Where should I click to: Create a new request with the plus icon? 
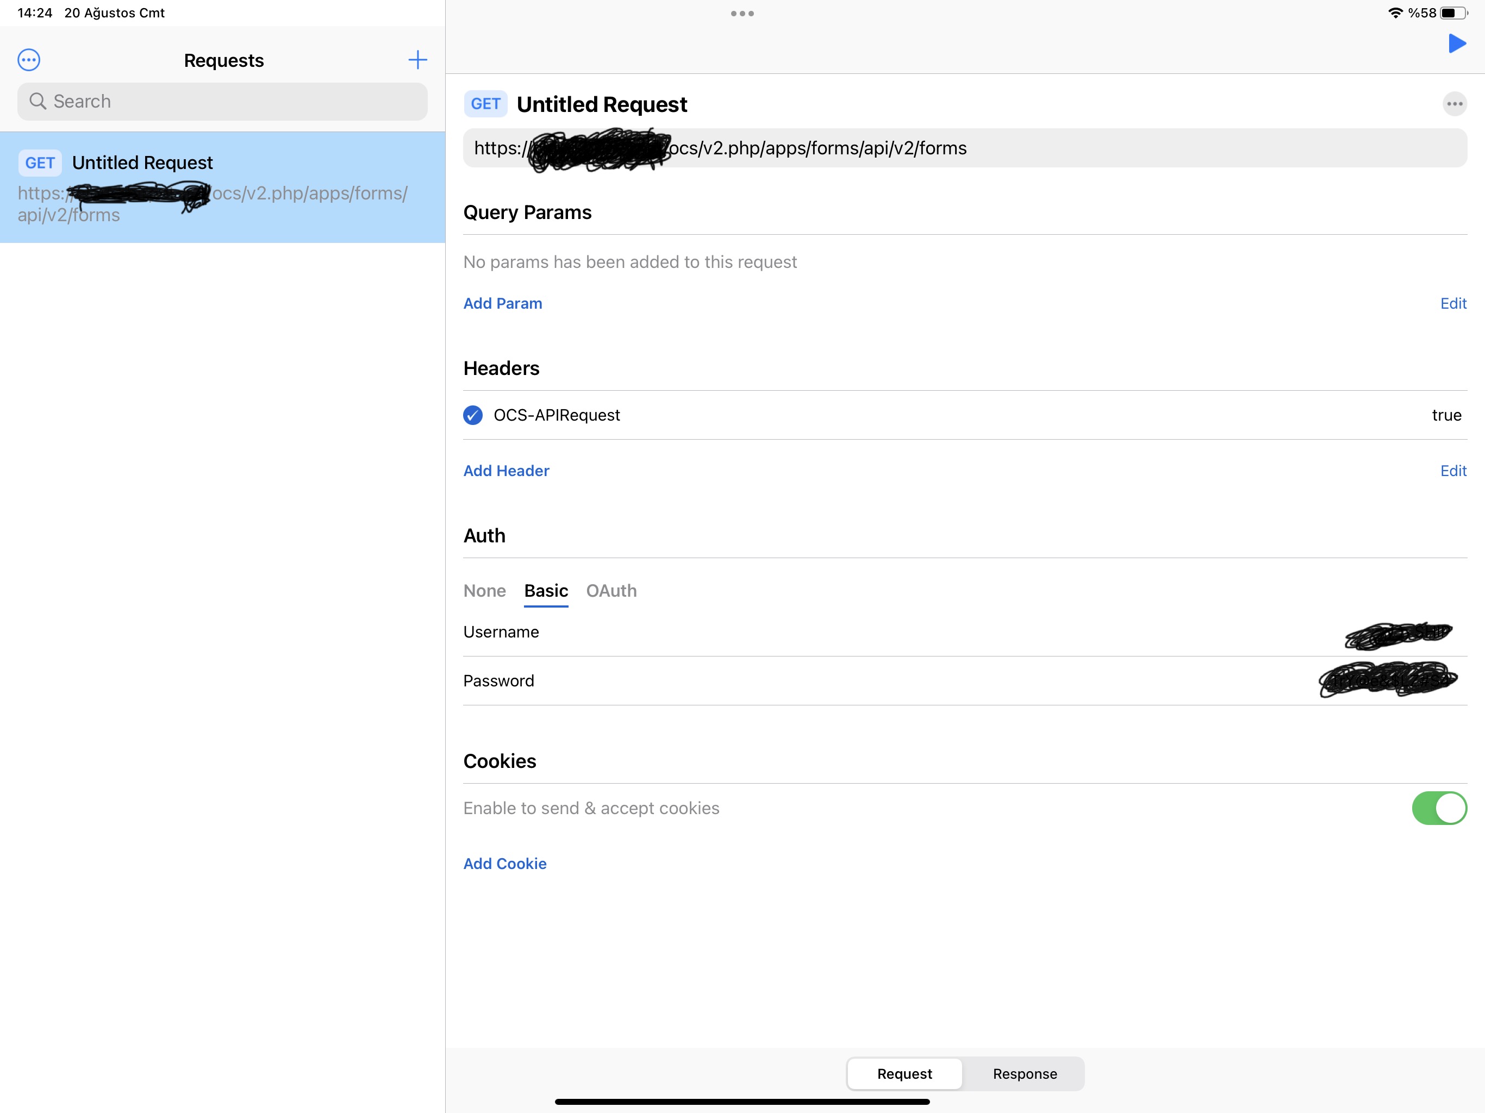tap(417, 60)
